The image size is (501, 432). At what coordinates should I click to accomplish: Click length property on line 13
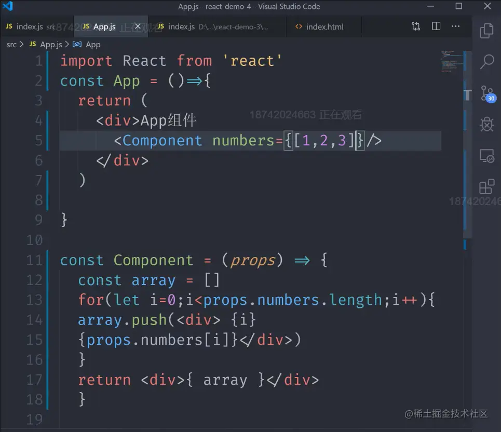click(x=356, y=300)
